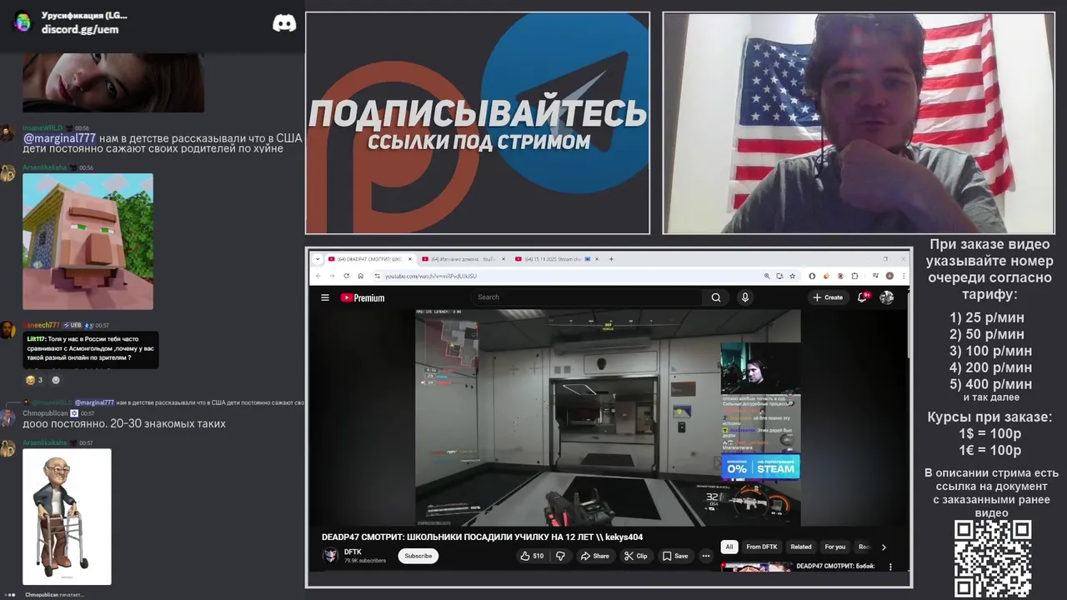This screenshot has height=600, width=1067.
Task: Click the username Arsenikakaha above walker GIF
Action: [x=45, y=442]
